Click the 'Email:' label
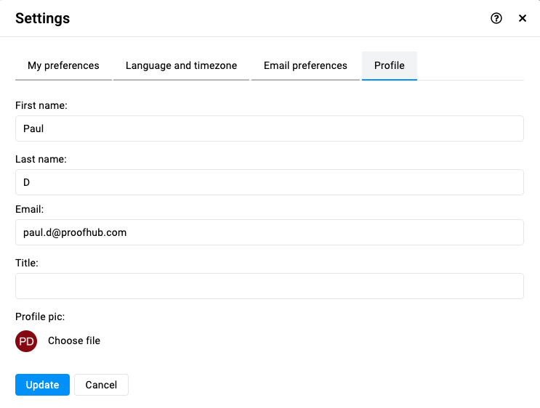540x408 pixels. [x=30, y=209]
